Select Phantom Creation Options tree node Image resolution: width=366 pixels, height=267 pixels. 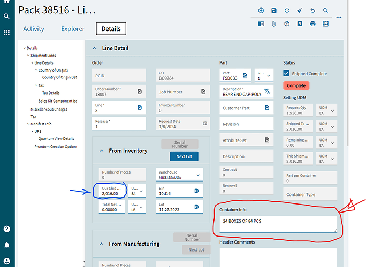pos(56,147)
